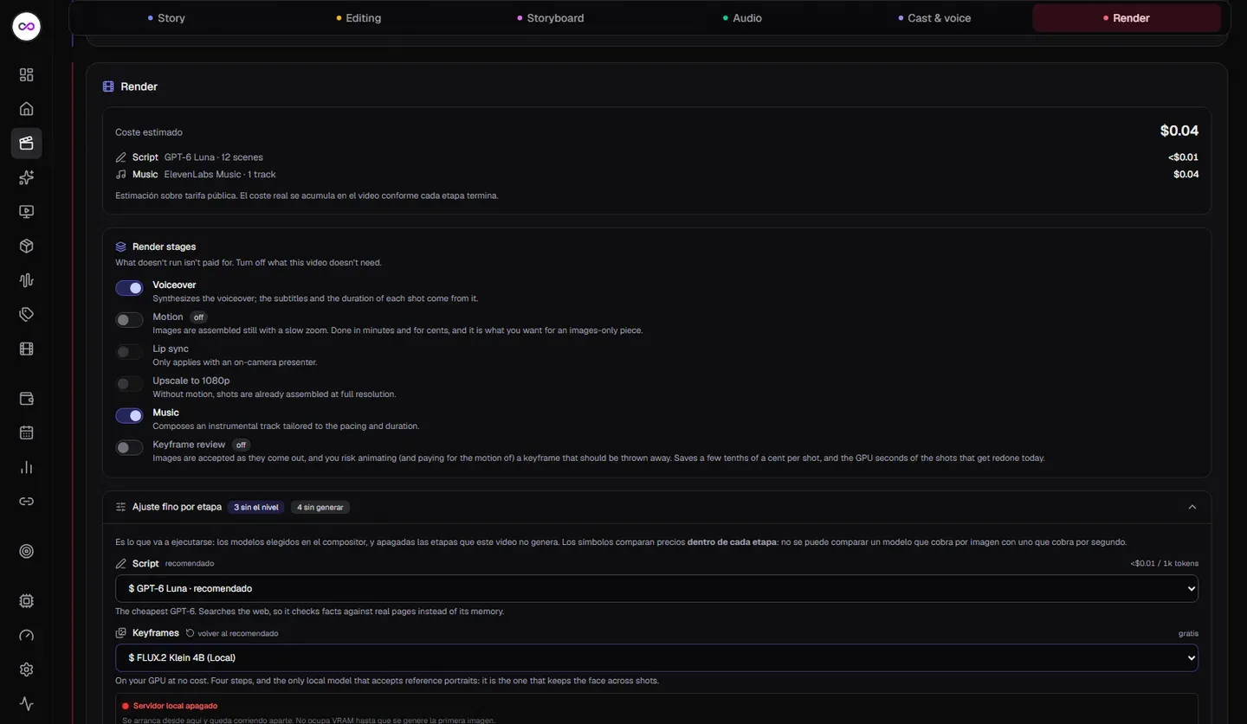Open the wallet icon in sidebar
The height and width of the screenshot is (724, 1247).
tap(27, 399)
